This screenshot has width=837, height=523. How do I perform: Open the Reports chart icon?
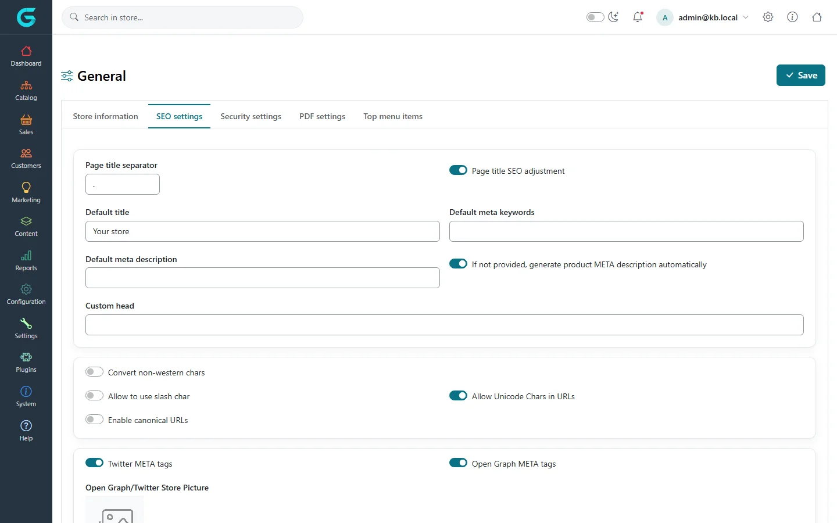click(26, 256)
